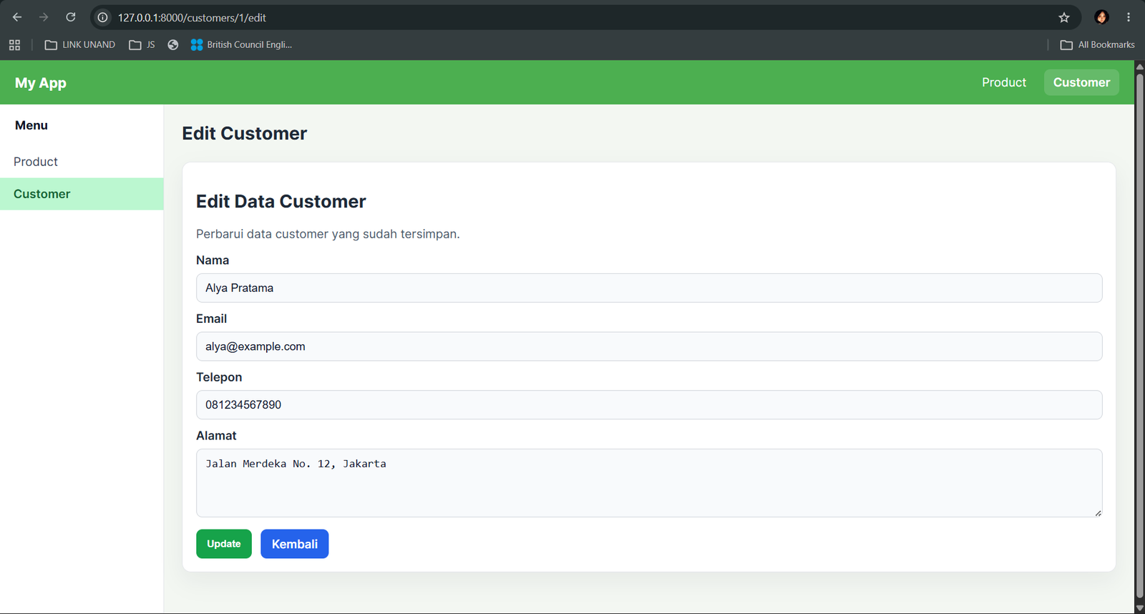This screenshot has height=614, width=1145.
Task: Go back with the browser back arrow
Action: coord(17,17)
